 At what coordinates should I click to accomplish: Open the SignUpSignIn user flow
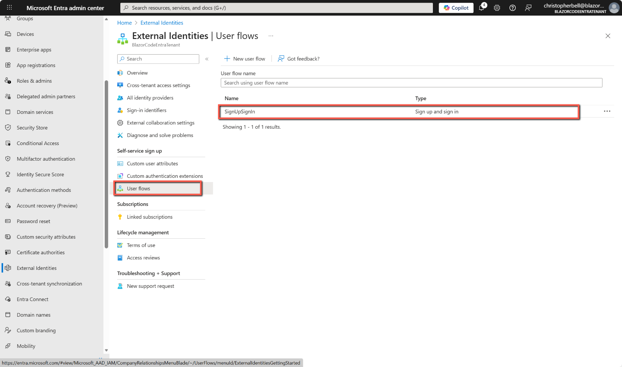point(240,112)
